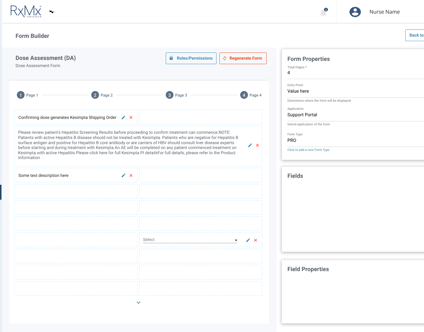
Task: Delete the Select dropdown field
Action: pyautogui.click(x=256, y=240)
